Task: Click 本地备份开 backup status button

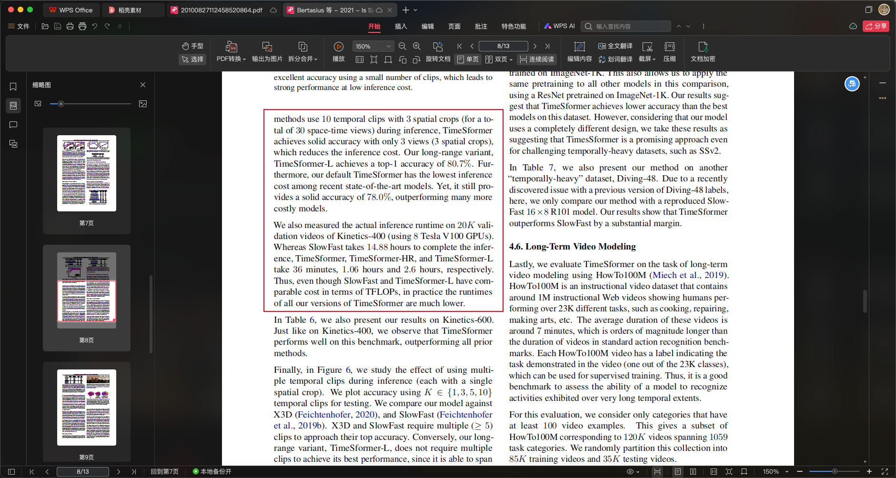Action: pos(212,472)
